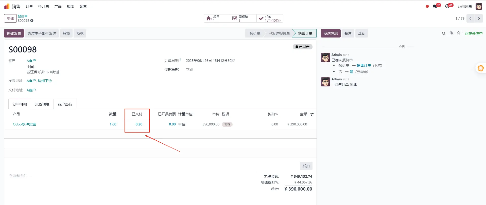Toggle 正在关注中 following status
This screenshot has height=205, width=486.
coord(474,33)
